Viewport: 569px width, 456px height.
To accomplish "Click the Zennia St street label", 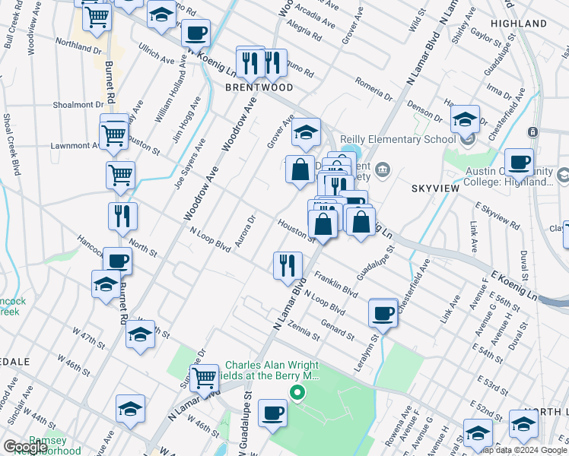I will [304, 330].
